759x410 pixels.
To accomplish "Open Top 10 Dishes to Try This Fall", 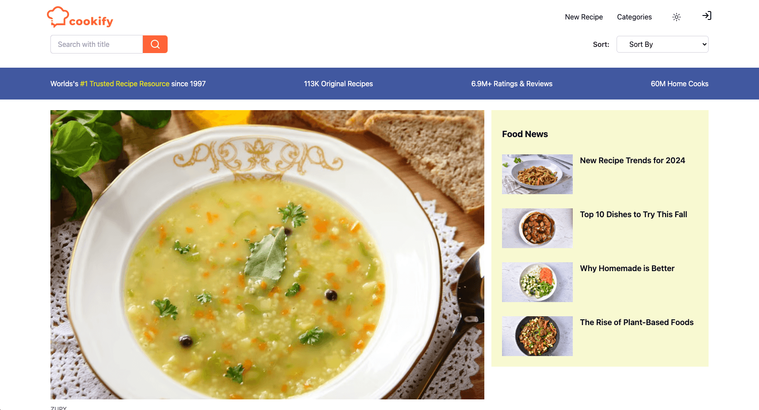I will [x=633, y=215].
